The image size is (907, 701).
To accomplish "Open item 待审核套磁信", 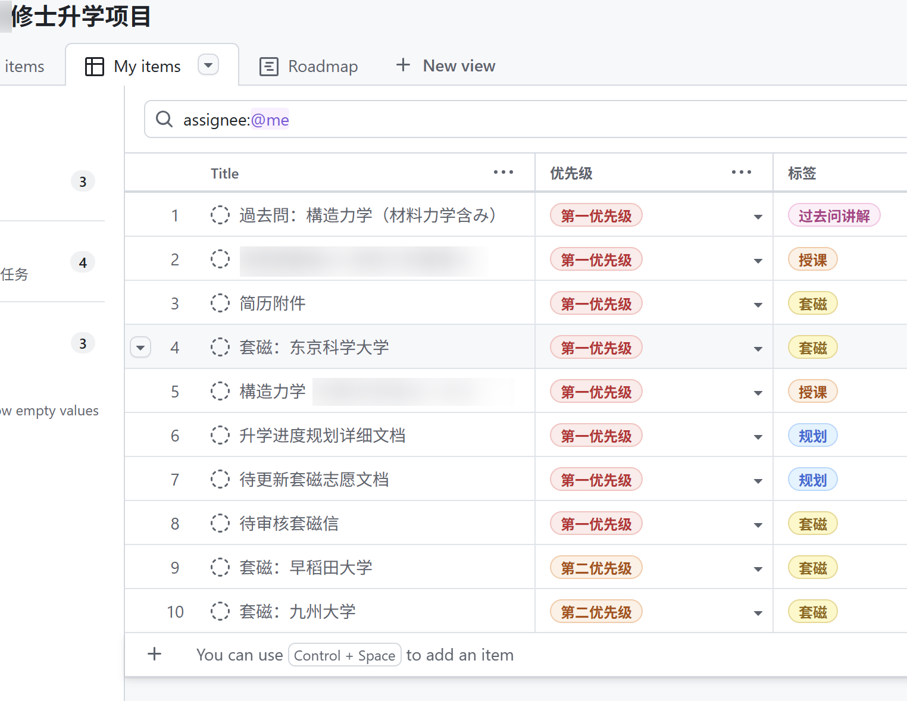I will coord(289,523).
